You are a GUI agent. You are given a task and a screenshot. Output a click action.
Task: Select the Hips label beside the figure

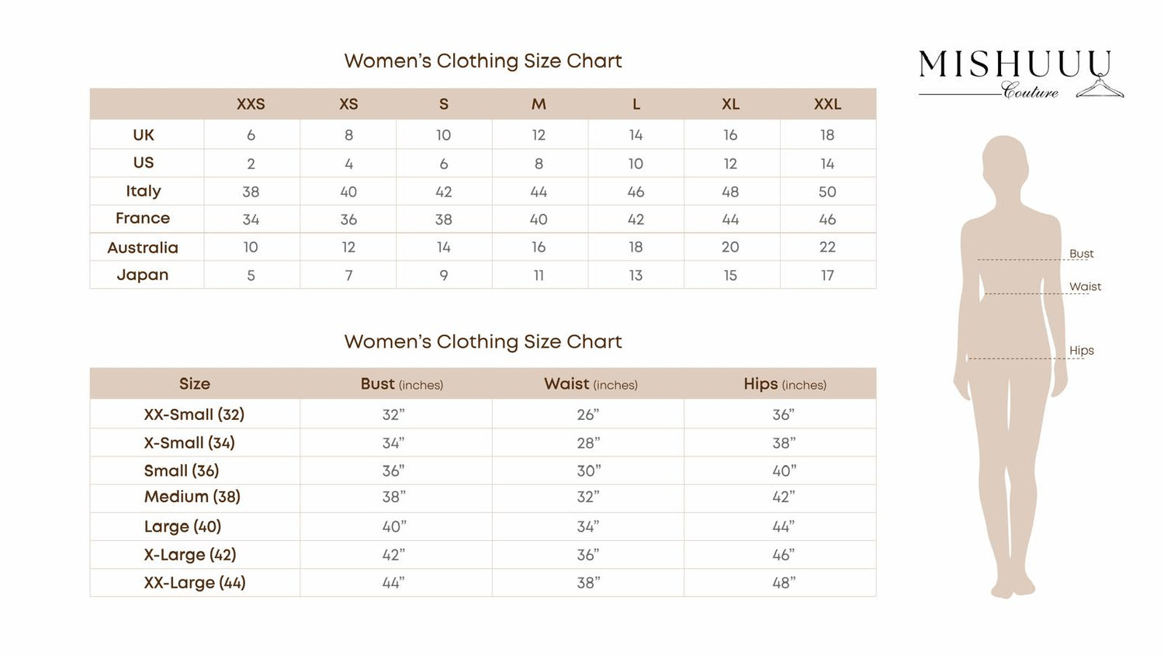pyautogui.click(x=1081, y=350)
